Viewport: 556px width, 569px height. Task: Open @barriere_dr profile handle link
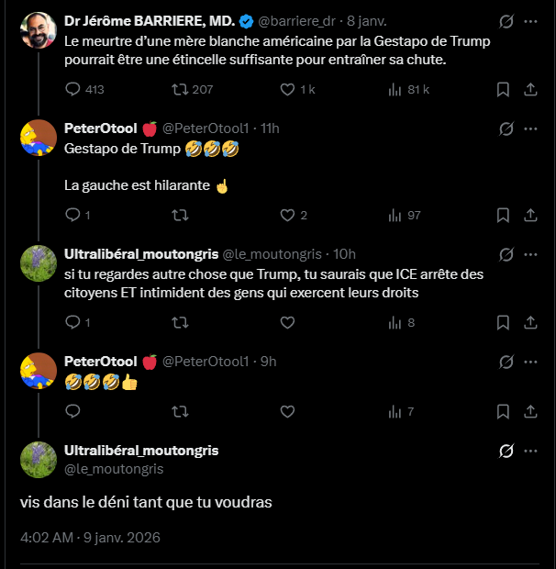click(296, 21)
